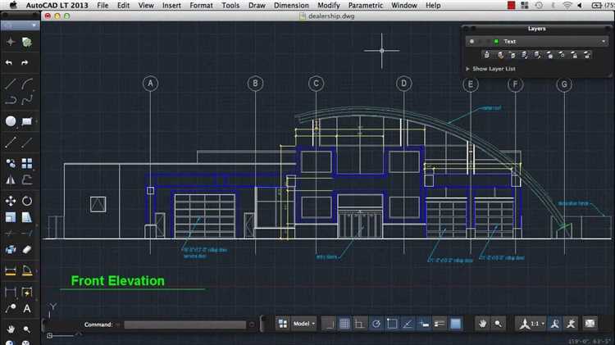Image resolution: width=615 pixels, height=345 pixels.
Task: Toggle Ortho mode in status bar
Action: (x=360, y=324)
